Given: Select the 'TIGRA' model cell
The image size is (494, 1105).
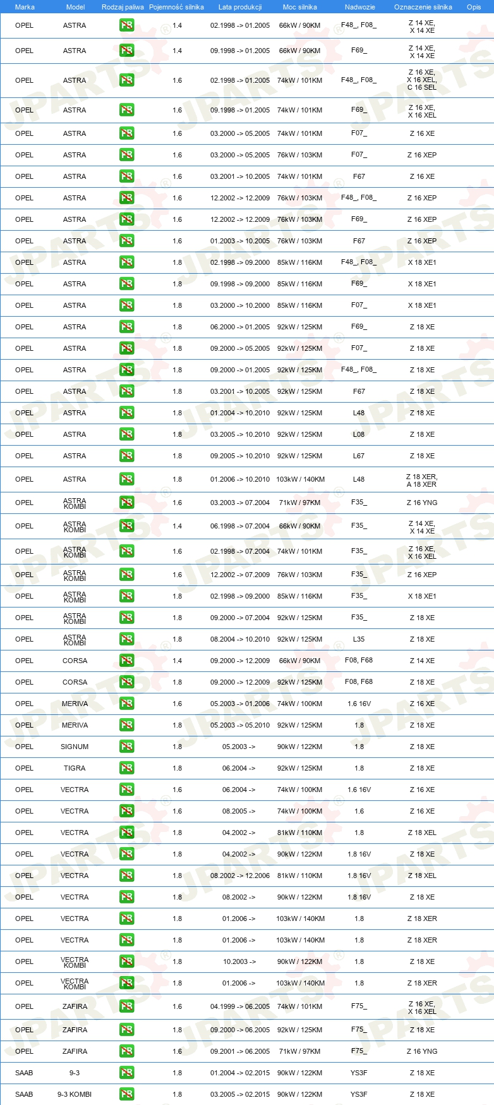Looking at the screenshot, I should 75,768.
